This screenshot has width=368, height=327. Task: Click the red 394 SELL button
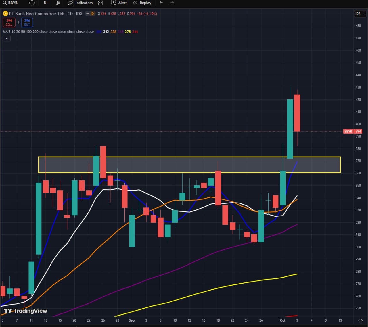pyautogui.click(x=9, y=22)
